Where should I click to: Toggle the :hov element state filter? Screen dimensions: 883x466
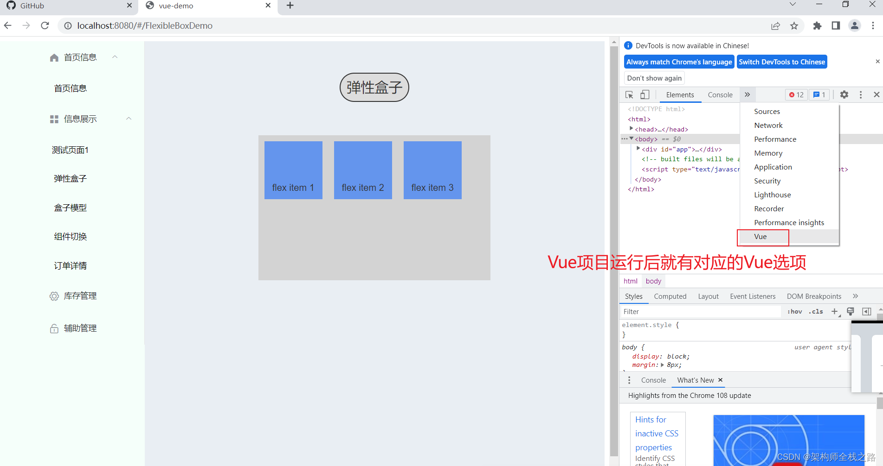[x=794, y=311]
